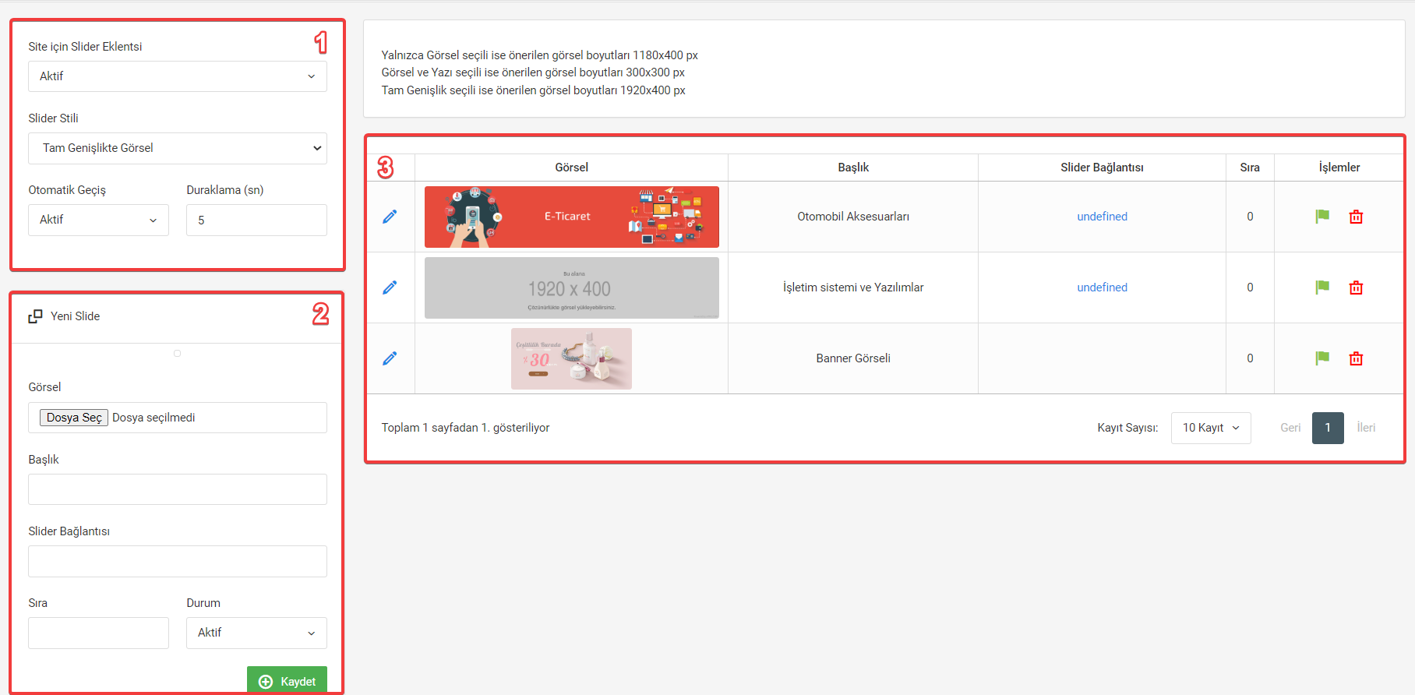The width and height of the screenshot is (1415, 695).
Task: Open undefined link for Otomobil Aksesuarları
Action: (x=1102, y=217)
